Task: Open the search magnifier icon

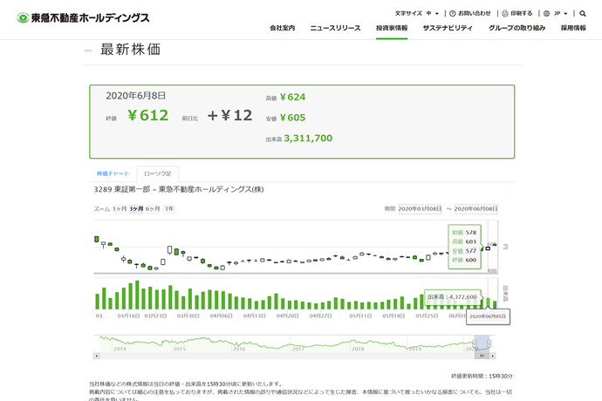Action: coord(583,13)
